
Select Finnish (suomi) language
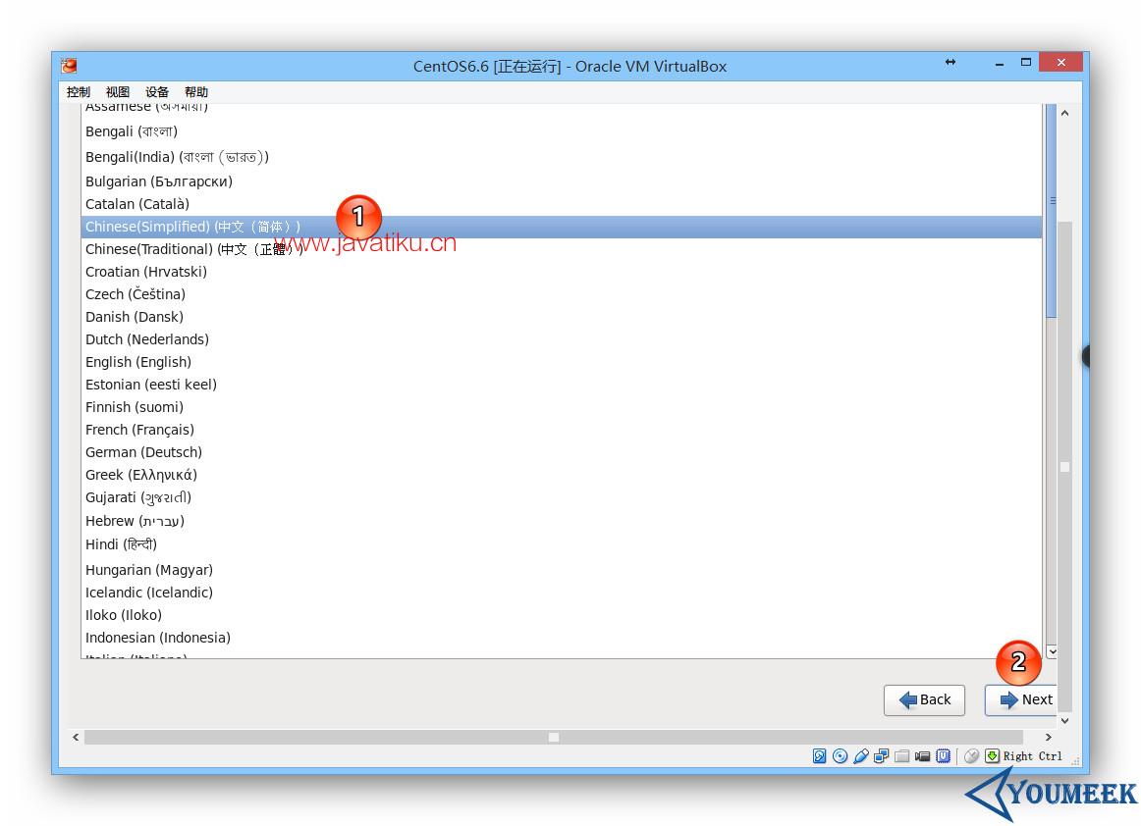[x=561, y=407]
